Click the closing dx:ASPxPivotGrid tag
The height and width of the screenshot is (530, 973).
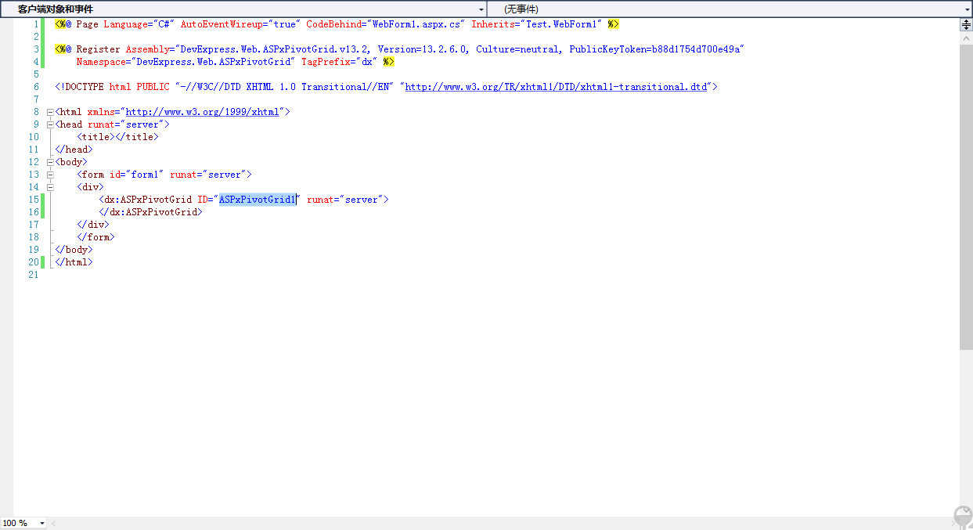coord(150,212)
